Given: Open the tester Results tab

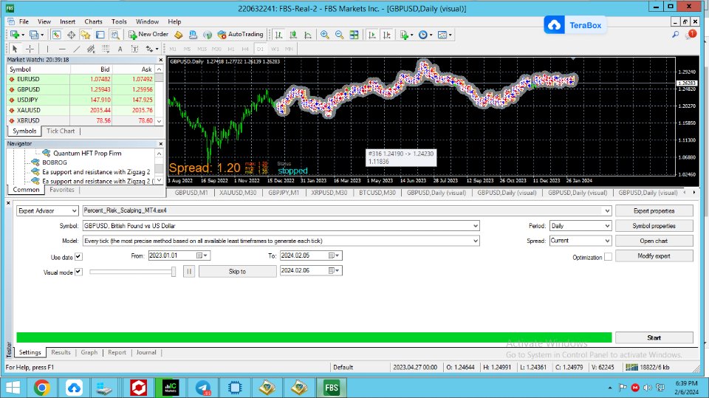Looking at the screenshot, I should (x=61, y=352).
